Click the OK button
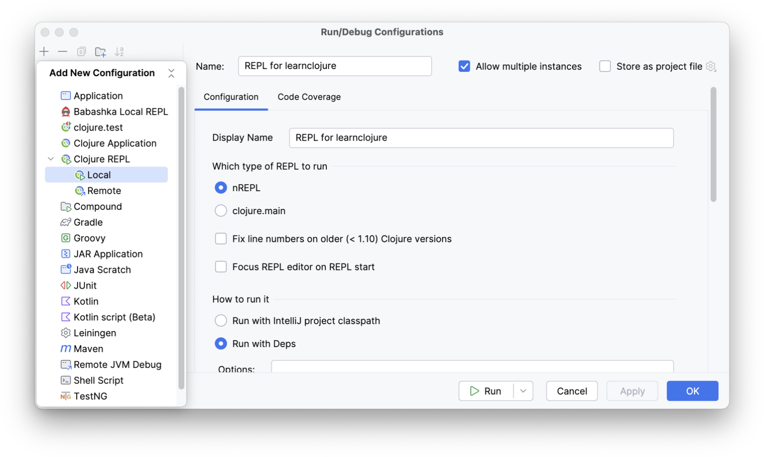The width and height of the screenshot is (764, 457). (x=692, y=391)
